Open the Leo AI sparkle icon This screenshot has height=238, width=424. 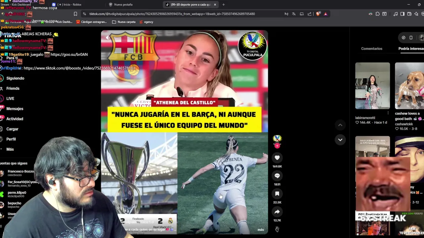coord(416,14)
